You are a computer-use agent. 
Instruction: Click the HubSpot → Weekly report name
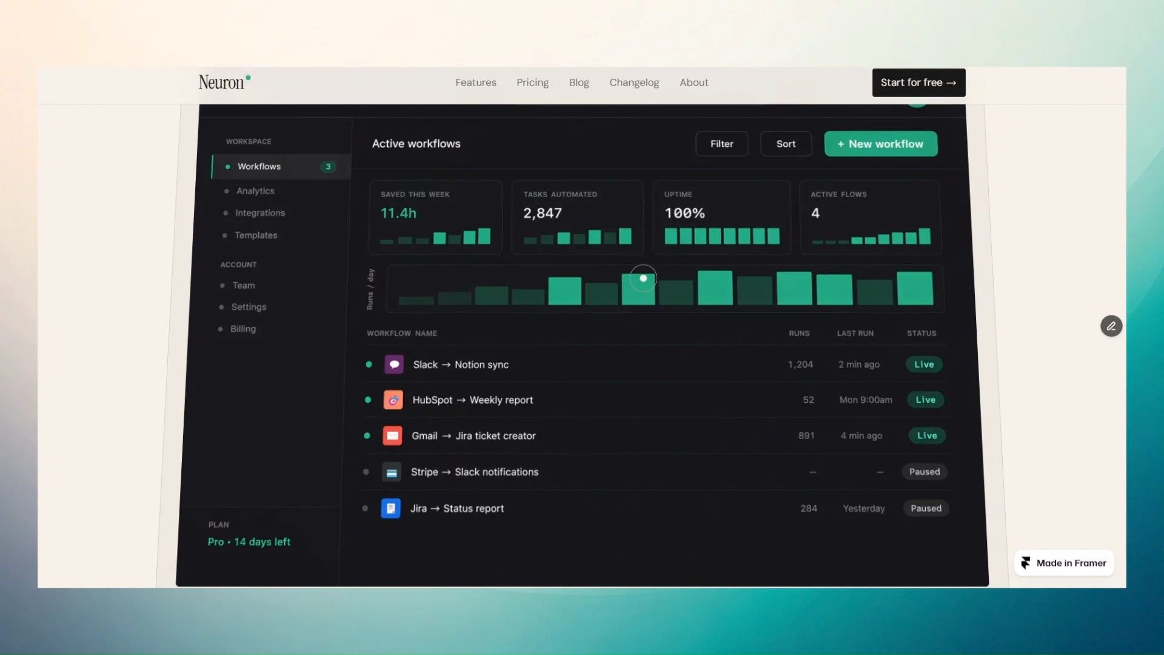[x=473, y=400]
